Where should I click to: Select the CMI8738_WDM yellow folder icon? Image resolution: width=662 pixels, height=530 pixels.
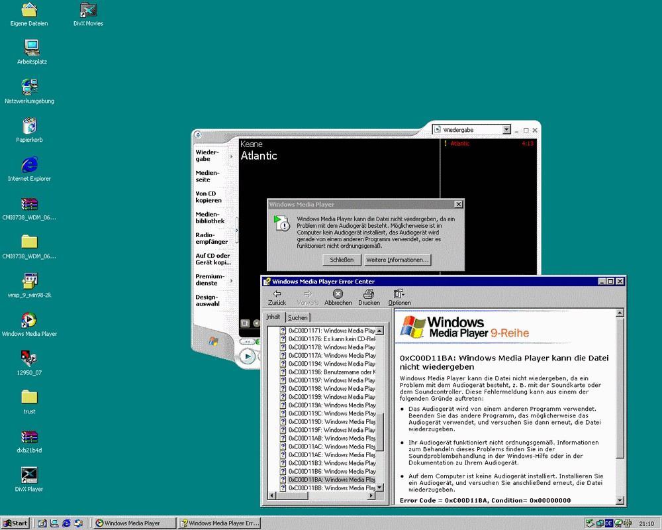coord(29,247)
